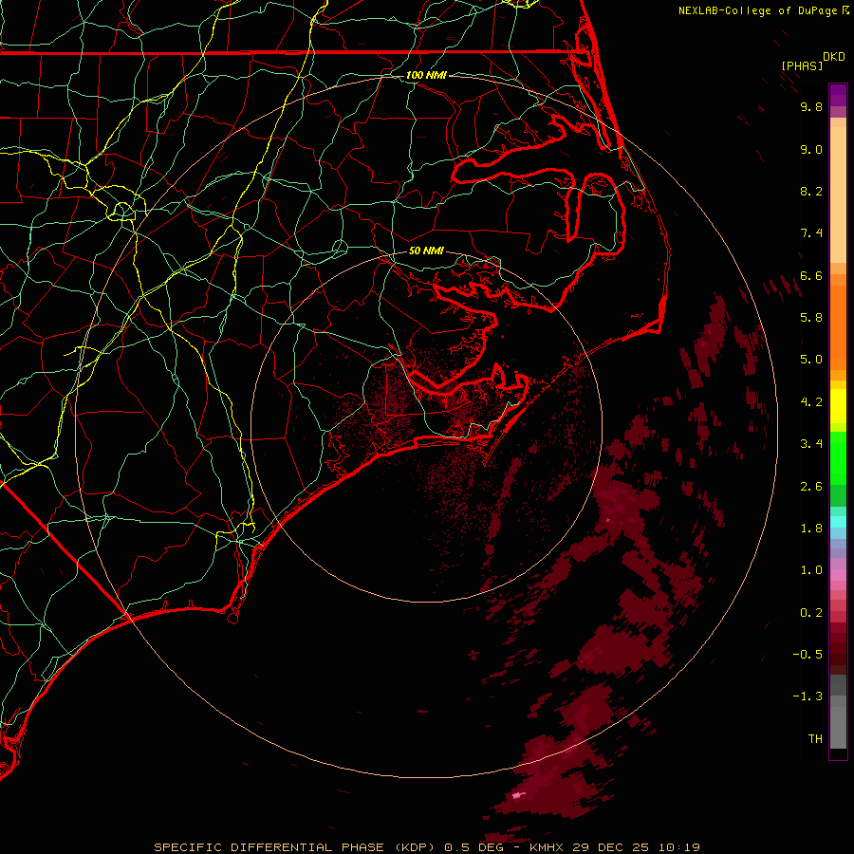Pick the cyan band of the color bar

[838, 522]
